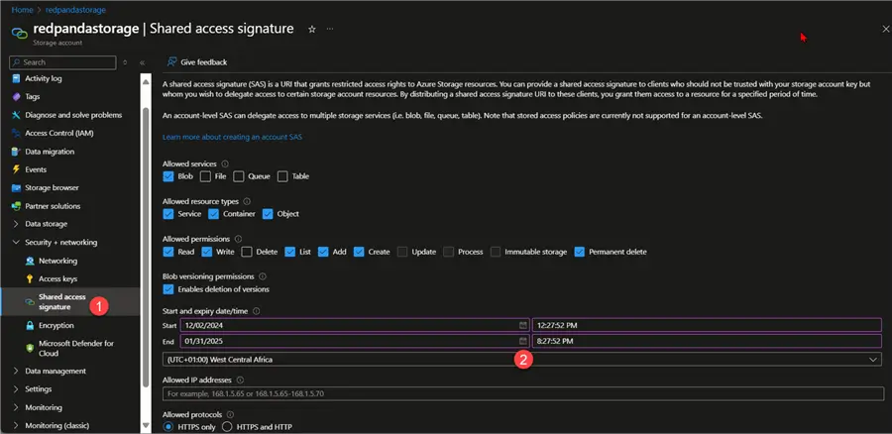Collapse the sidebar with the double chevron
Screen dimensions: 892x434
(x=142, y=62)
